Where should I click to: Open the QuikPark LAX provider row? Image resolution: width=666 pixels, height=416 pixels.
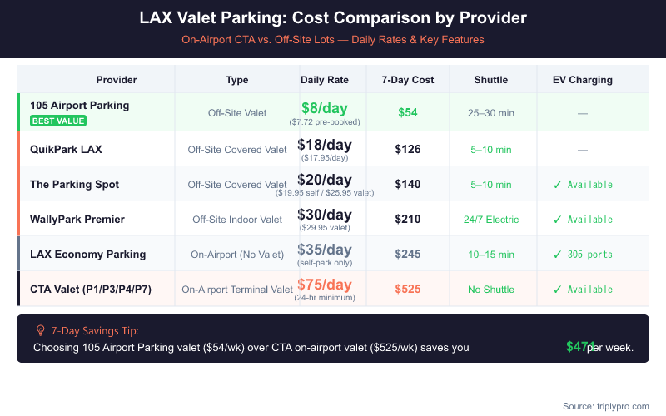[66, 150]
